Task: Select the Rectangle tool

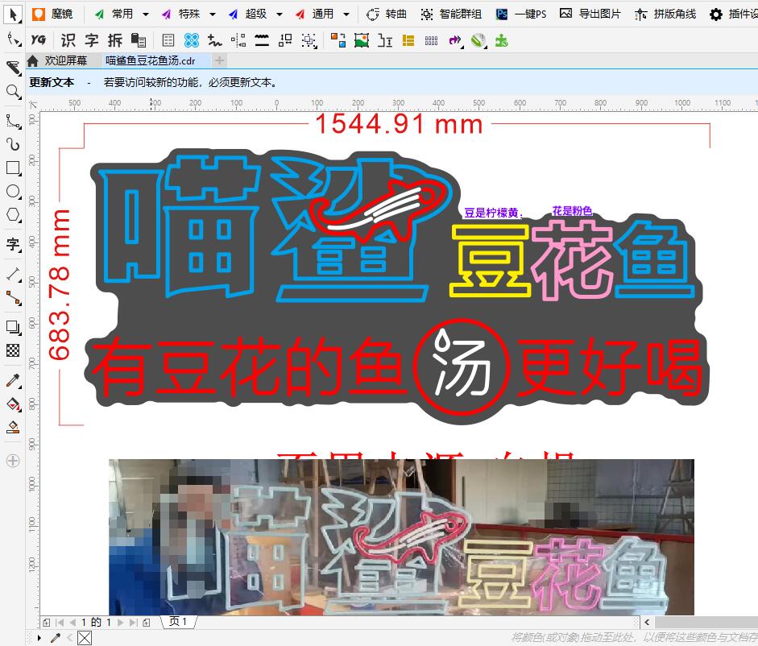Action: pyautogui.click(x=13, y=168)
